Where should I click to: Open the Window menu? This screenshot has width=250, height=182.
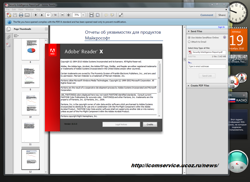coord(30,10)
